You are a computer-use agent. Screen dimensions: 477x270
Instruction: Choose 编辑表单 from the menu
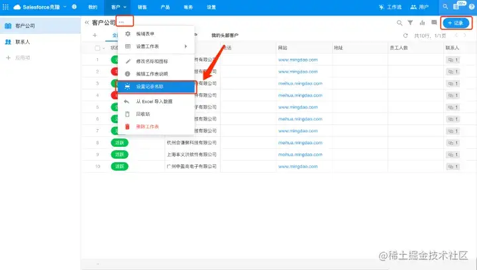(x=156, y=34)
